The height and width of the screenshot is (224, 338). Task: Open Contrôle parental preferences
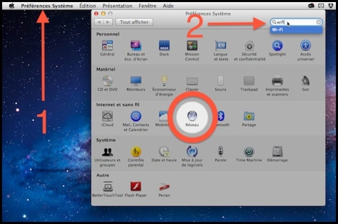(136, 157)
